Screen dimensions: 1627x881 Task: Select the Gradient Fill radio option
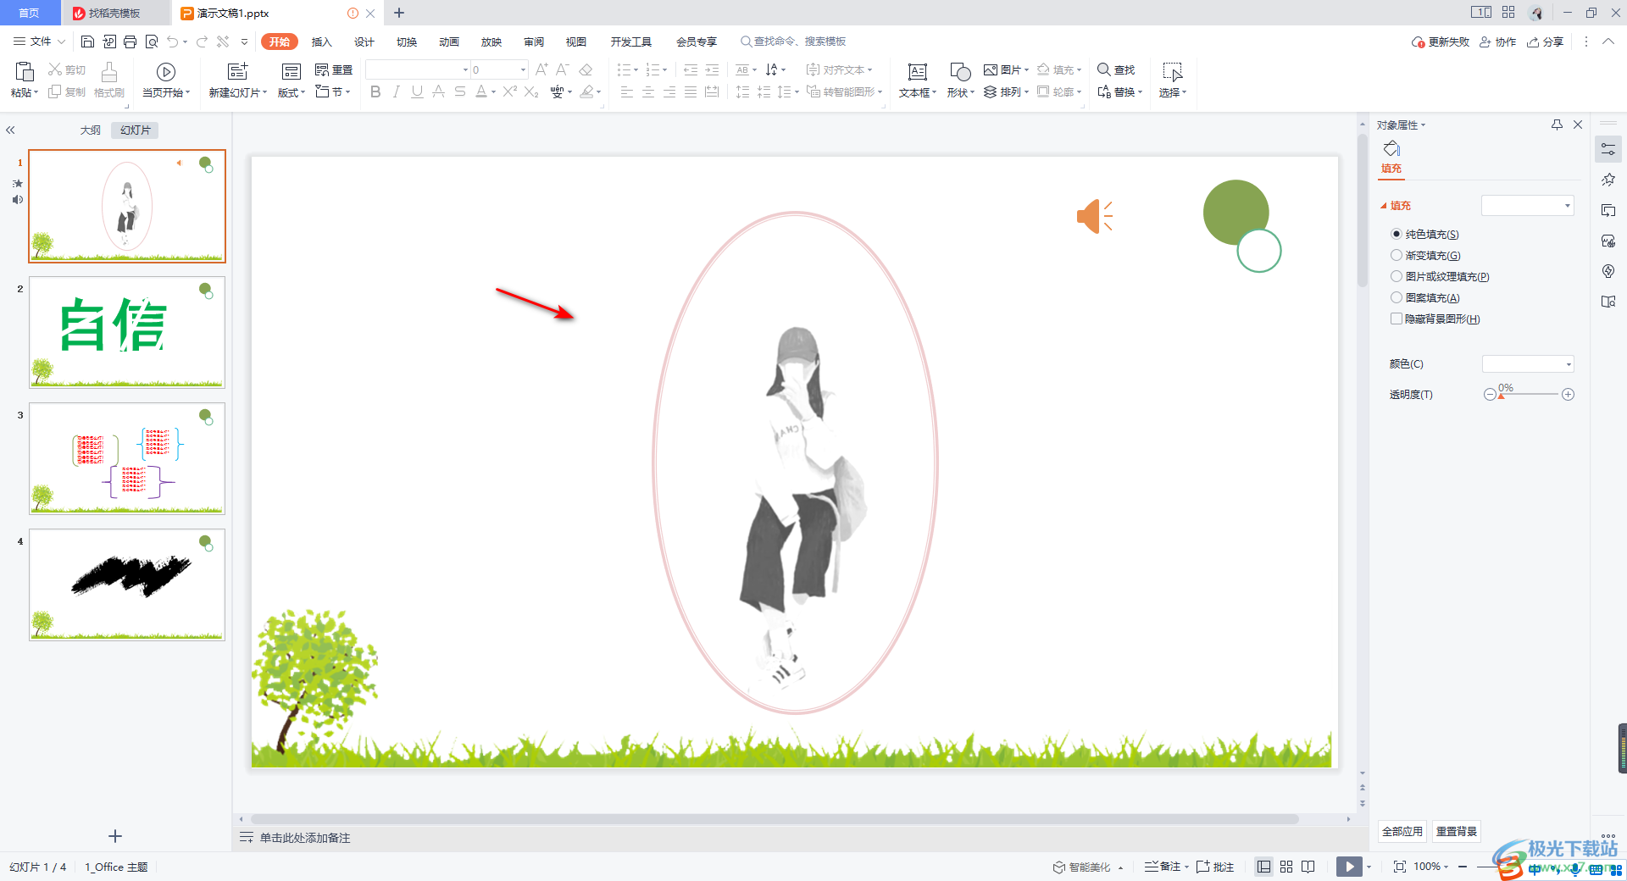(1397, 255)
